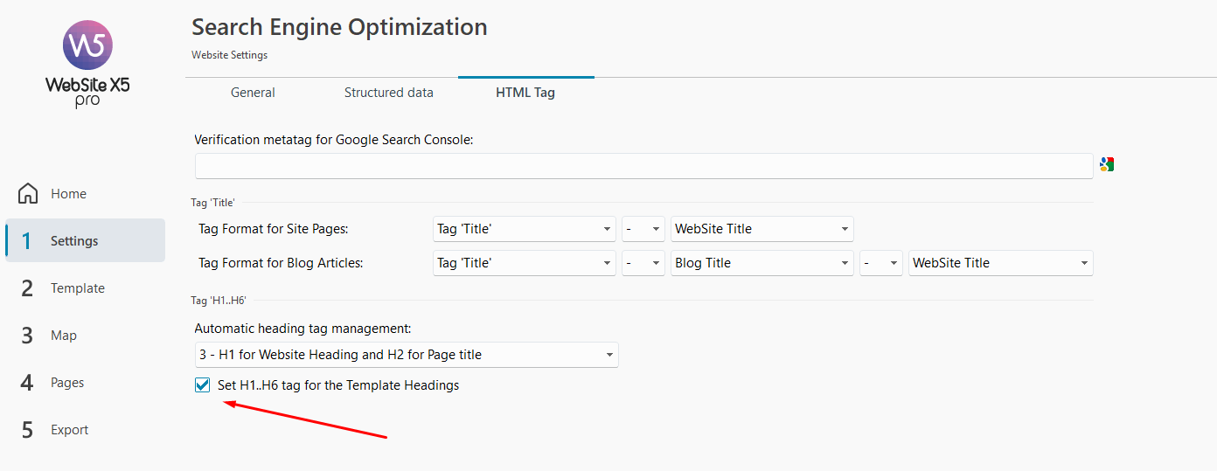1217x471 pixels.
Task: Uncheck Set H1..H6 tag for Template Headings
Action: (203, 384)
